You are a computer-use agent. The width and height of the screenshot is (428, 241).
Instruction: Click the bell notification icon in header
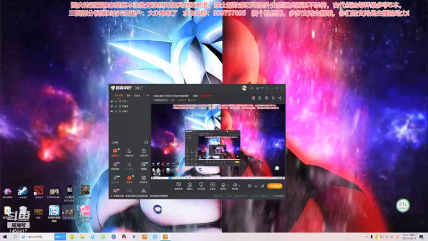[x=273, y=98]
